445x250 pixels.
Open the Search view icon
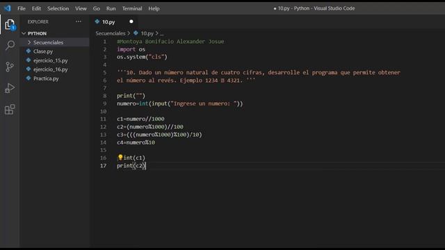coord(10,45)
